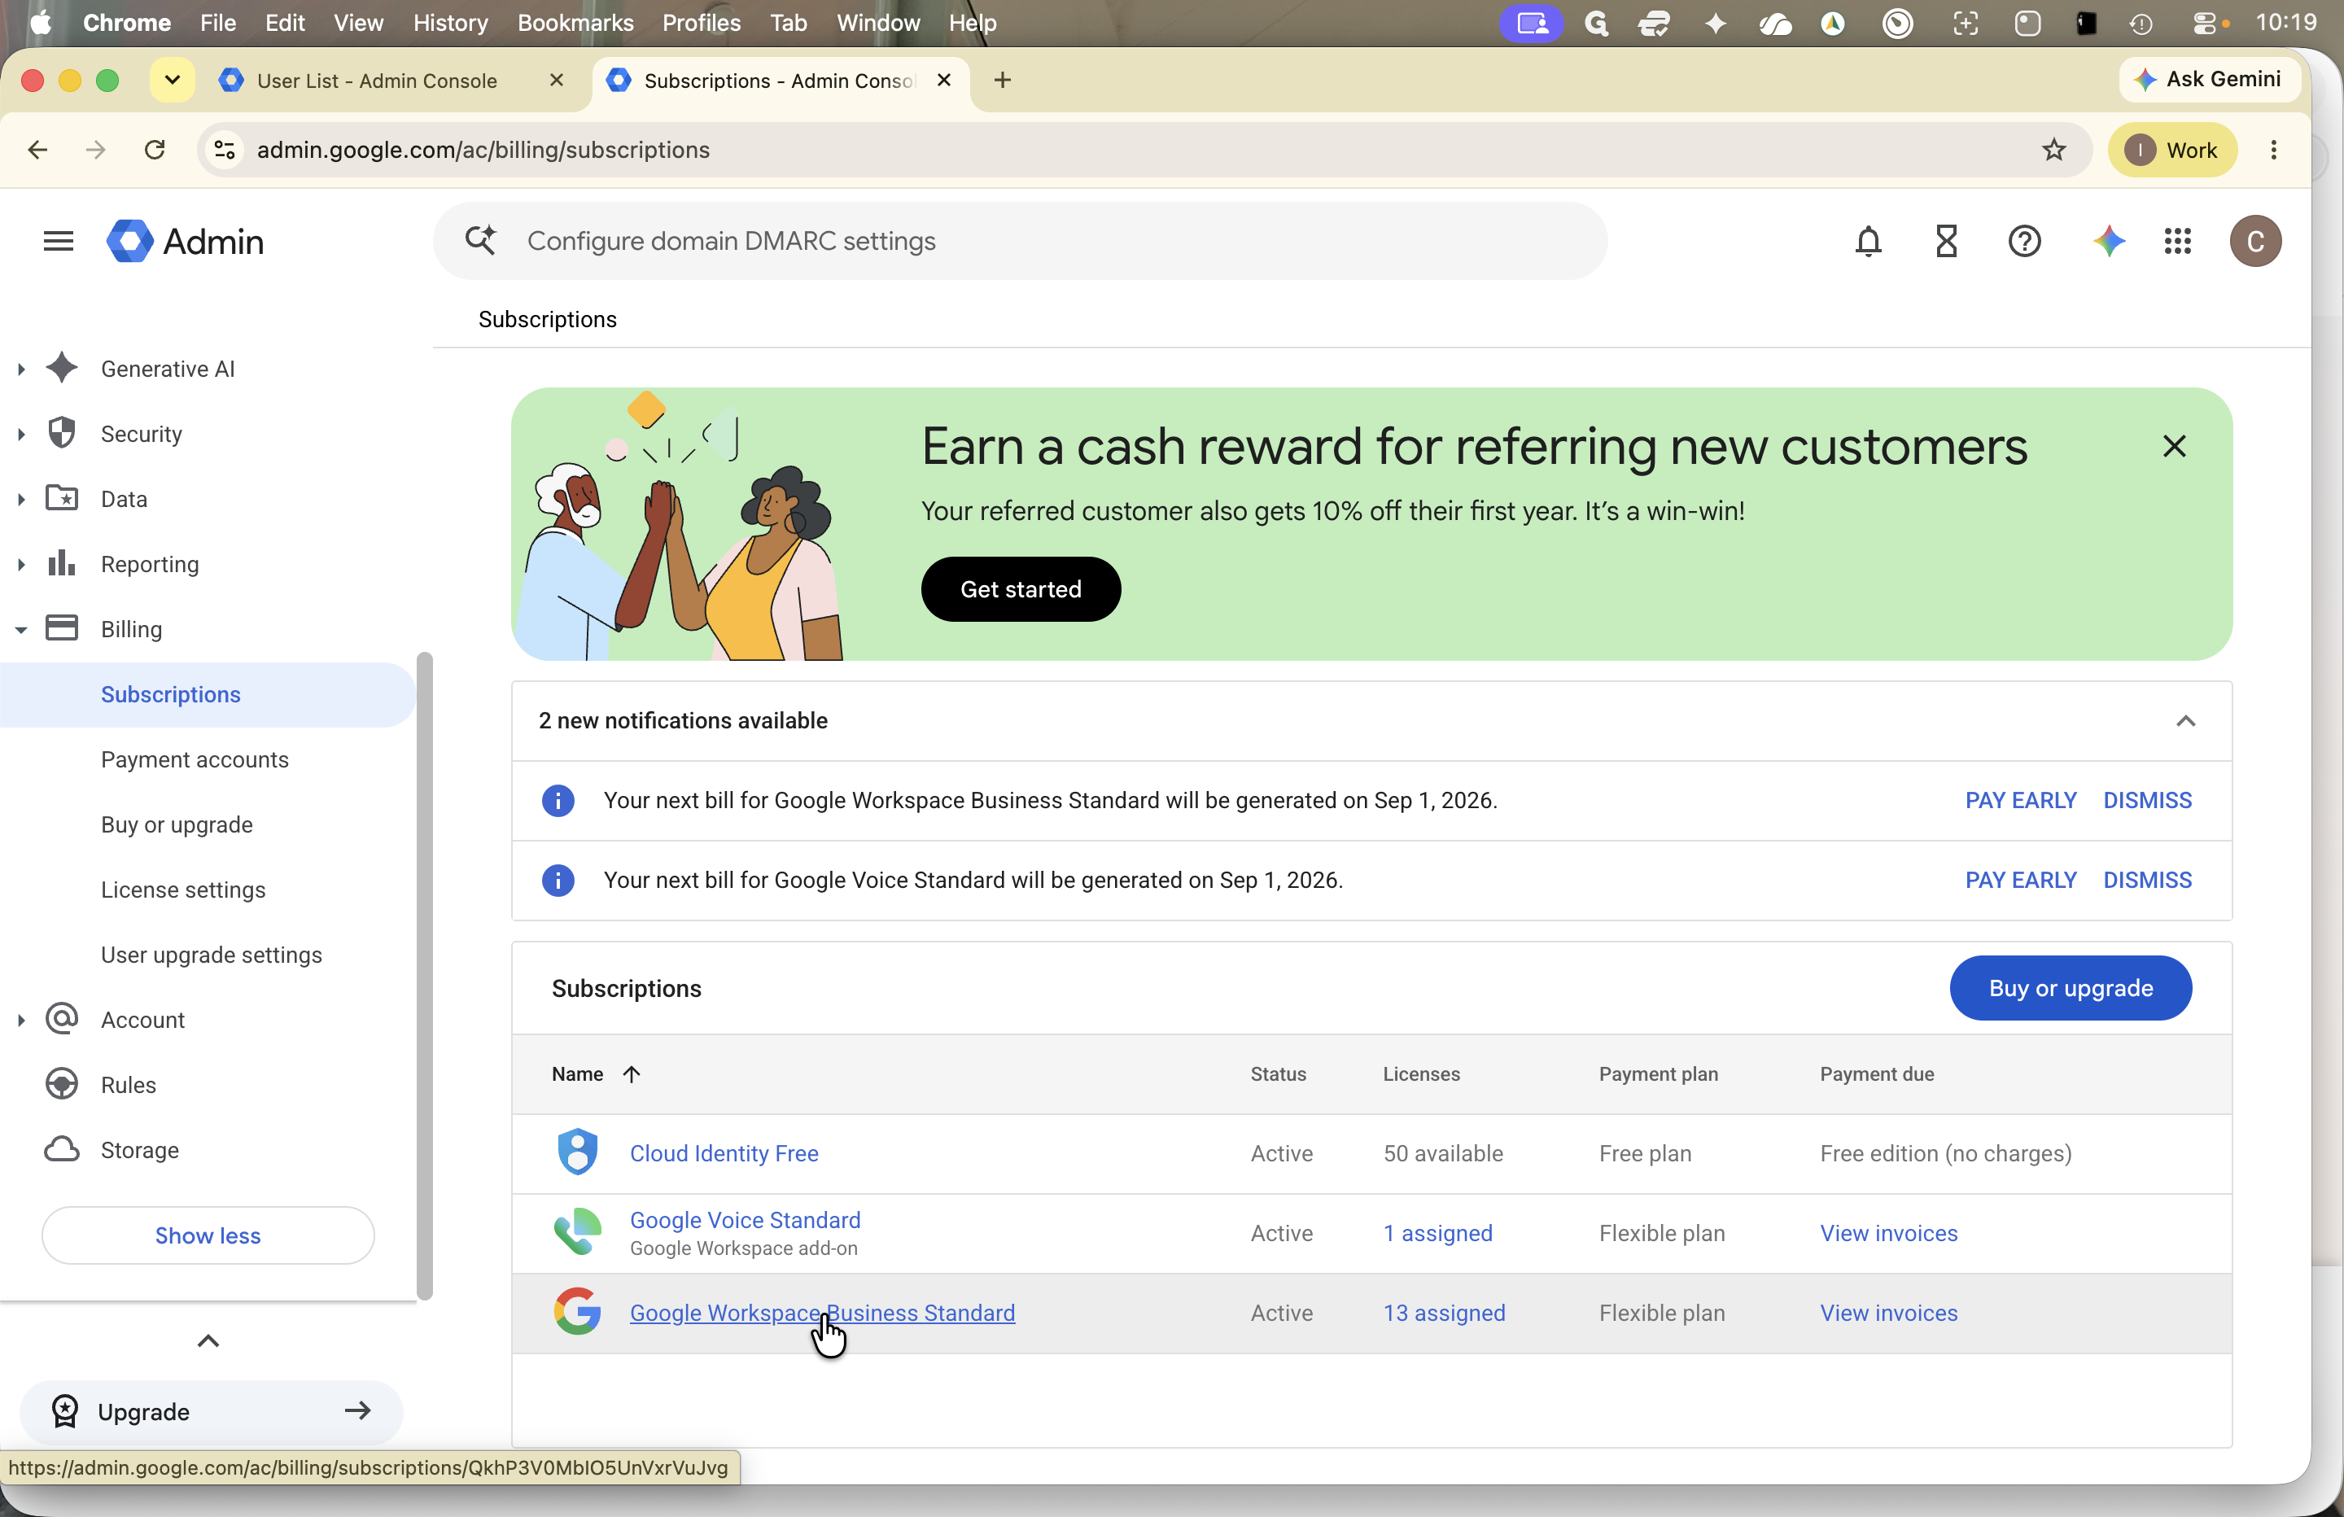Open Chrome three-dot menu
The height and width of the screenshot is (1517, 2344).
[2274, 150]
